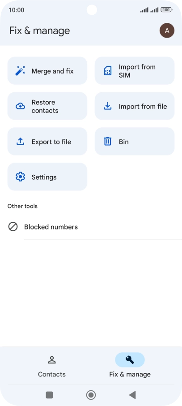Tap the round home navigation button
The height and width of the screenshot is (406, 182).
[91, 395]
